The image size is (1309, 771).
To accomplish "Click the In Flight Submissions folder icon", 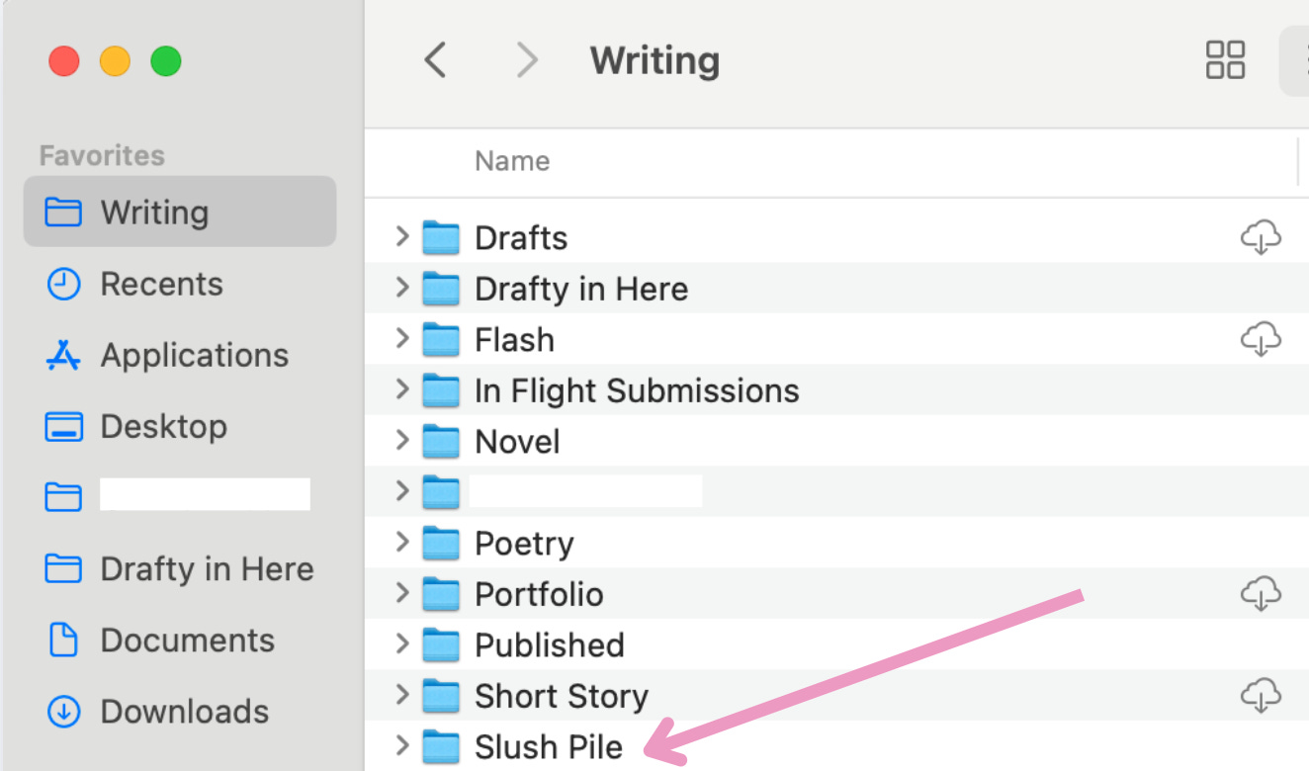I will click(x=441, y=390).
